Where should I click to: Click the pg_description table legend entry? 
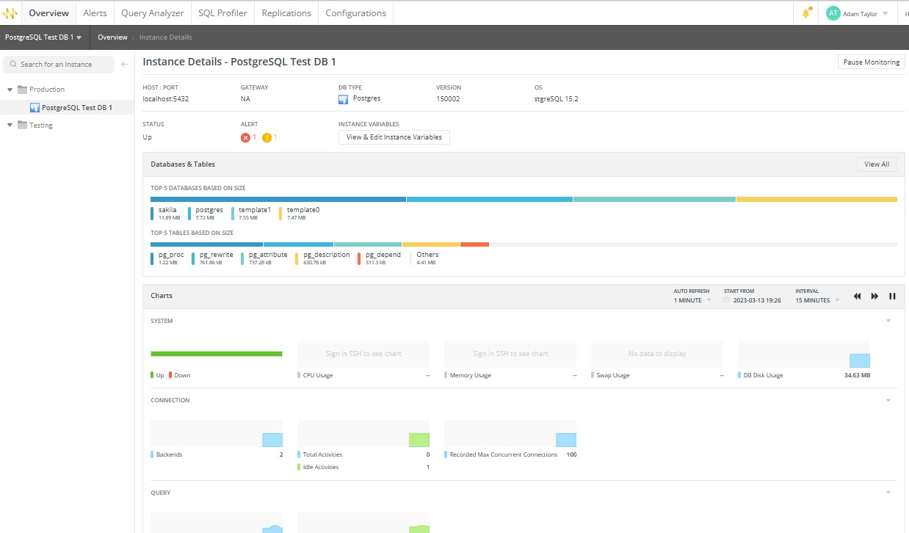[x=323, y=258]
